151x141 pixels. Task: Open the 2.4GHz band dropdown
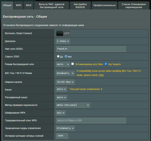coord(63,41)
